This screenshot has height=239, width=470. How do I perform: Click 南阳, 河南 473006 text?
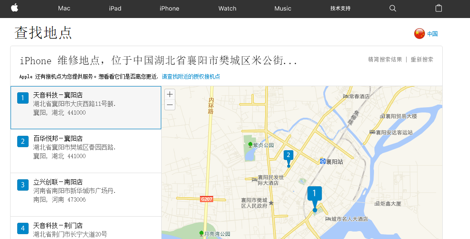pos(59,199)
